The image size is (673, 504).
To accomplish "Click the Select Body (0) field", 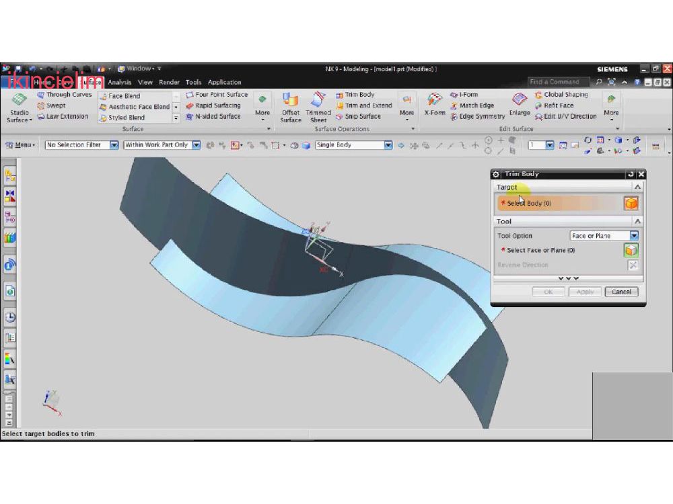I will click(x=560, y=203).
